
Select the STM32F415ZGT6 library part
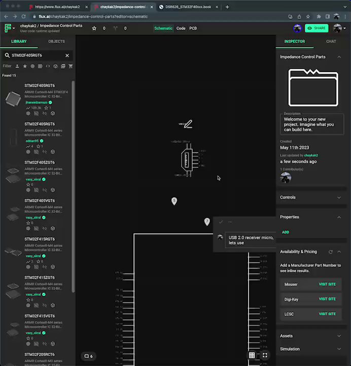tap(37, 291)
